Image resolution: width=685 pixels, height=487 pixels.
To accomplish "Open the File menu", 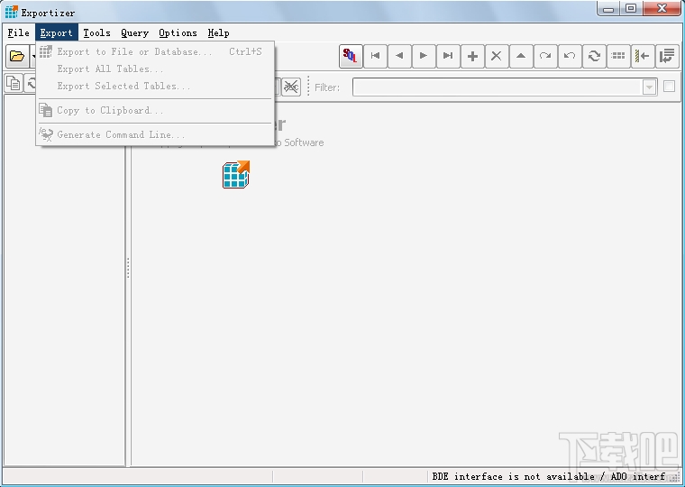I will click(19, 32).
